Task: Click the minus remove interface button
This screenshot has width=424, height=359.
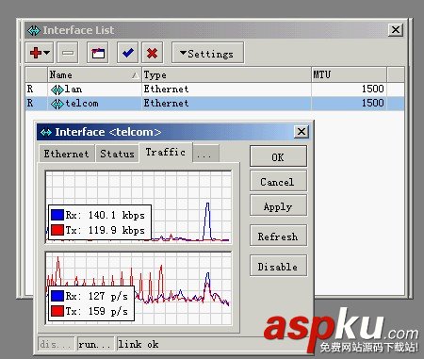Action: point(68,53)
